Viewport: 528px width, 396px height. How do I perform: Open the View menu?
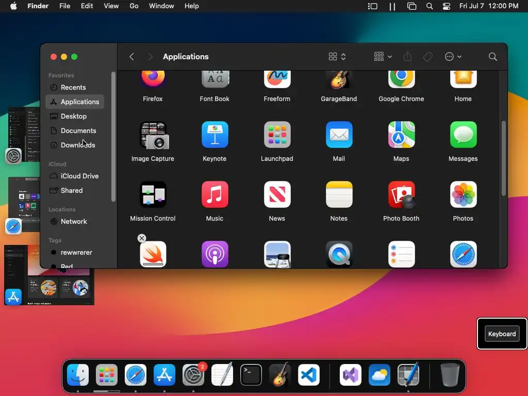point(111,6)
